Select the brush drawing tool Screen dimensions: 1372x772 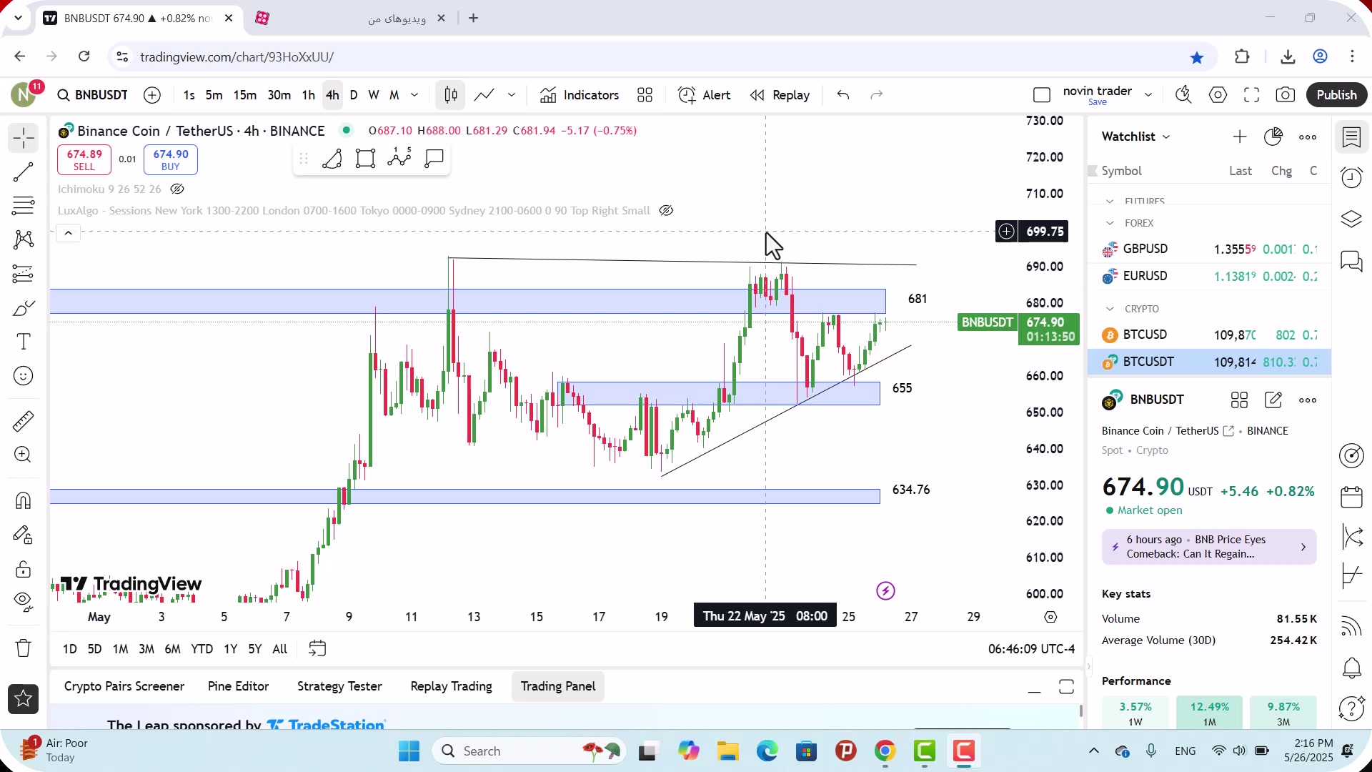23,308
